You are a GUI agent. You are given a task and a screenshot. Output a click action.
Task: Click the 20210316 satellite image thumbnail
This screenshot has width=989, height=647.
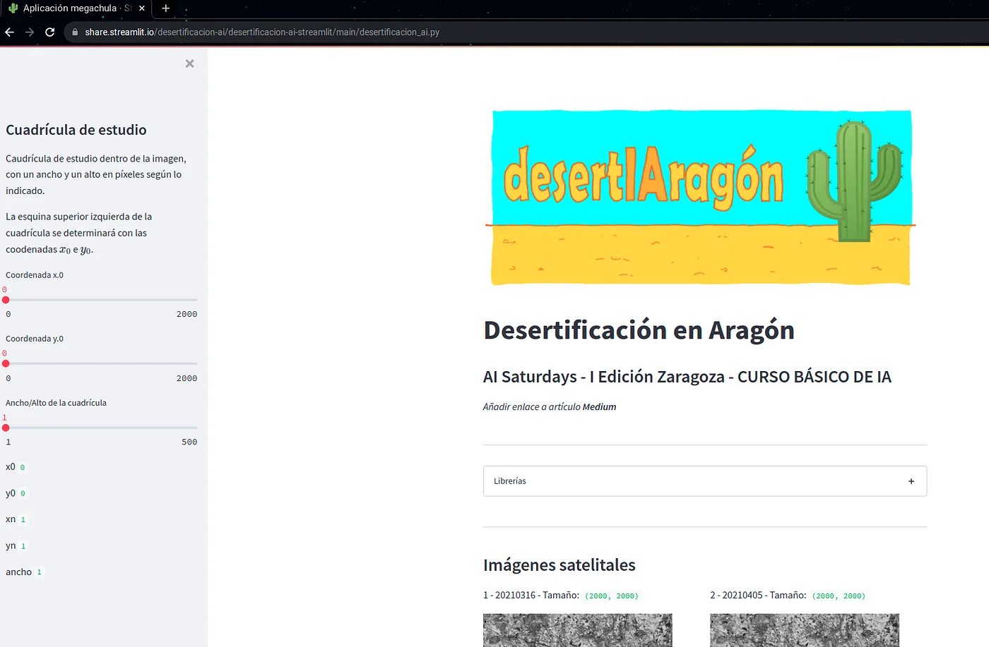point(577,630)
